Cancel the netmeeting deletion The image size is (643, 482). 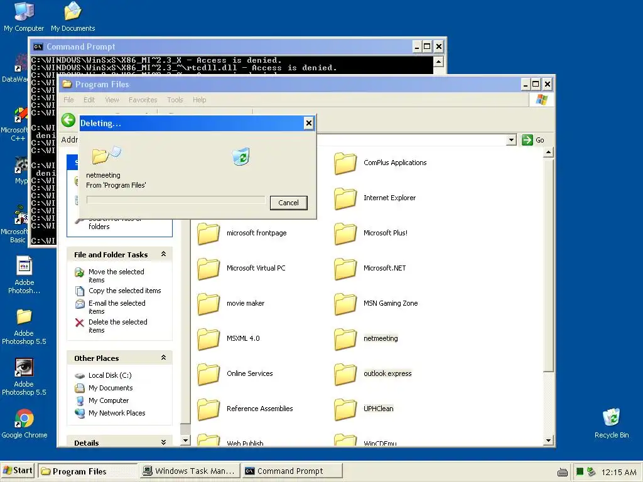[289, 203]
